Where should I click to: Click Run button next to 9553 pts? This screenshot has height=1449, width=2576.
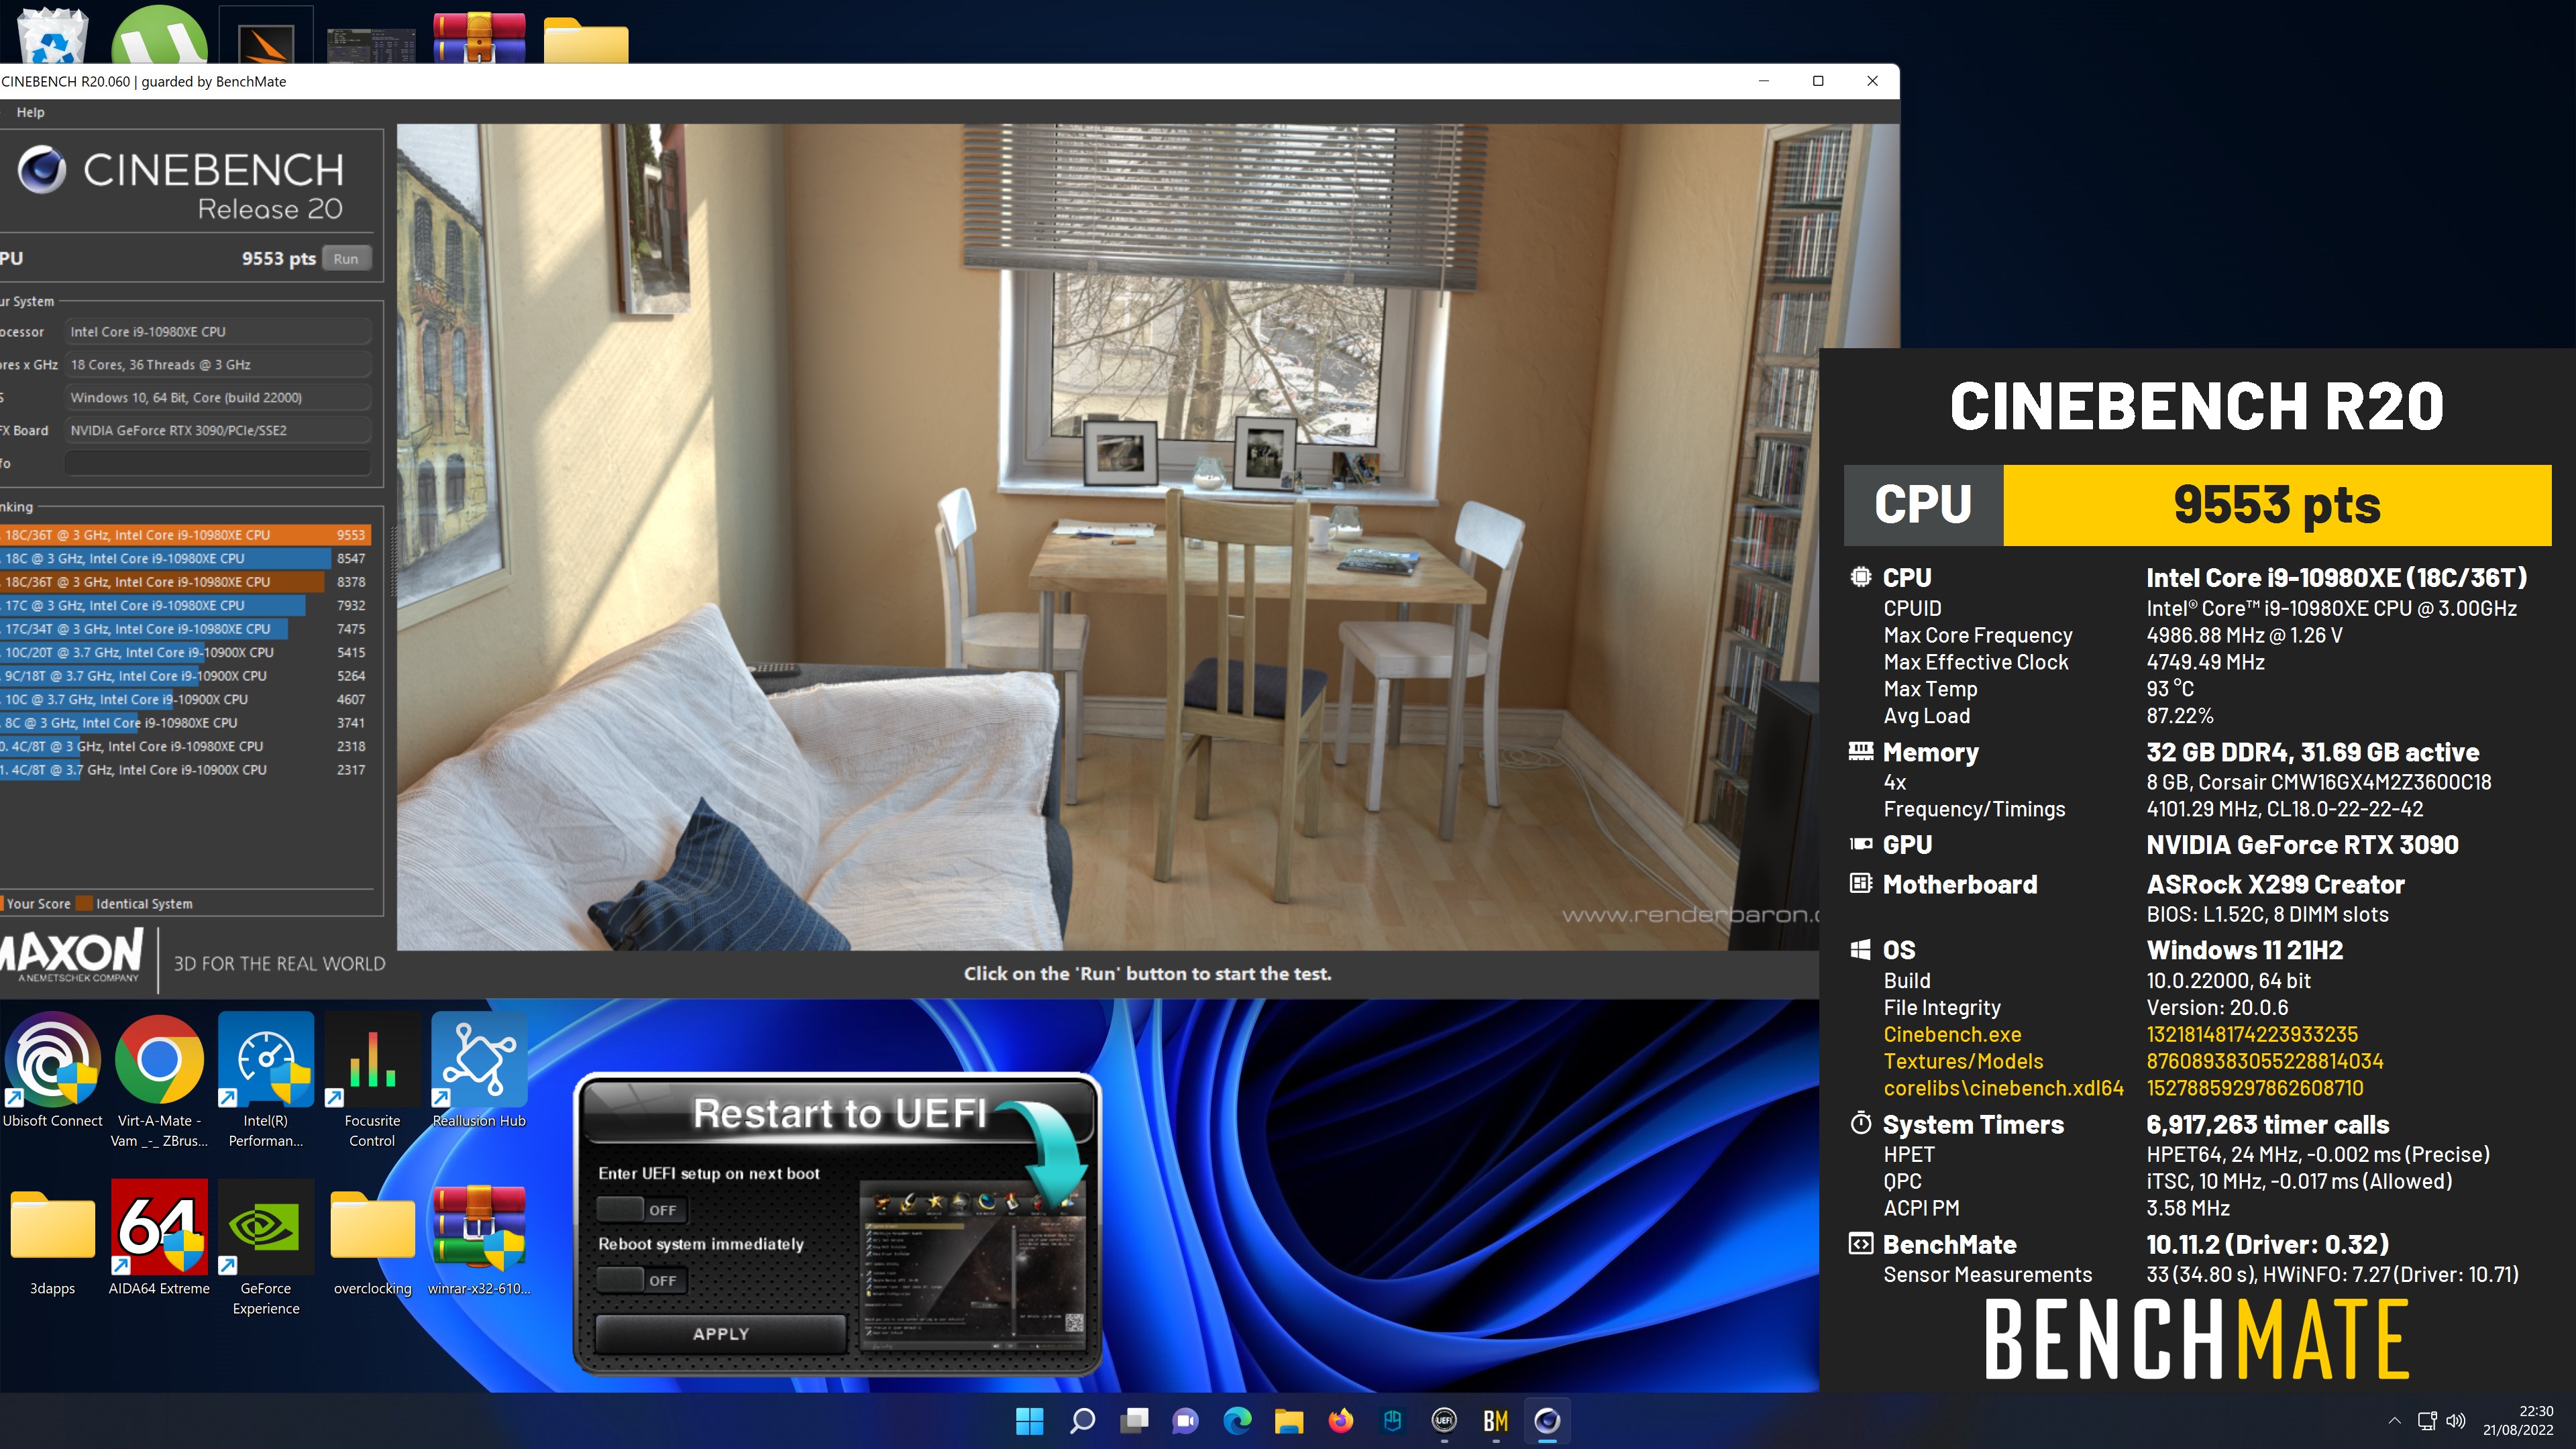346,258
